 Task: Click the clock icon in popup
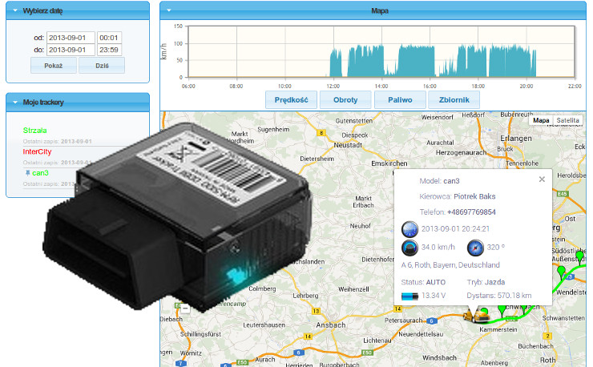(409, 229)
